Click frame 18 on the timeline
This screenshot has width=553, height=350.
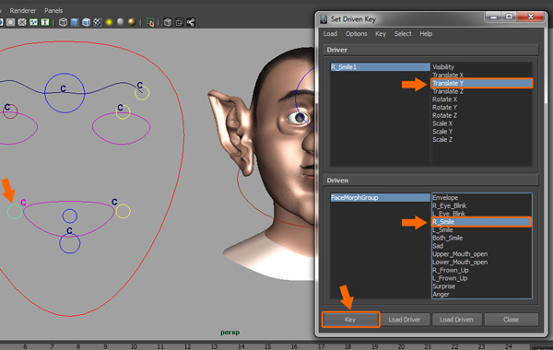347,346
